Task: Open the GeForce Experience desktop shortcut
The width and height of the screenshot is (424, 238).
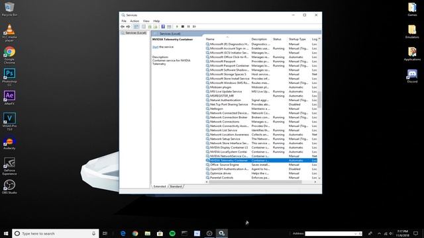Action: tap(9, 166)
